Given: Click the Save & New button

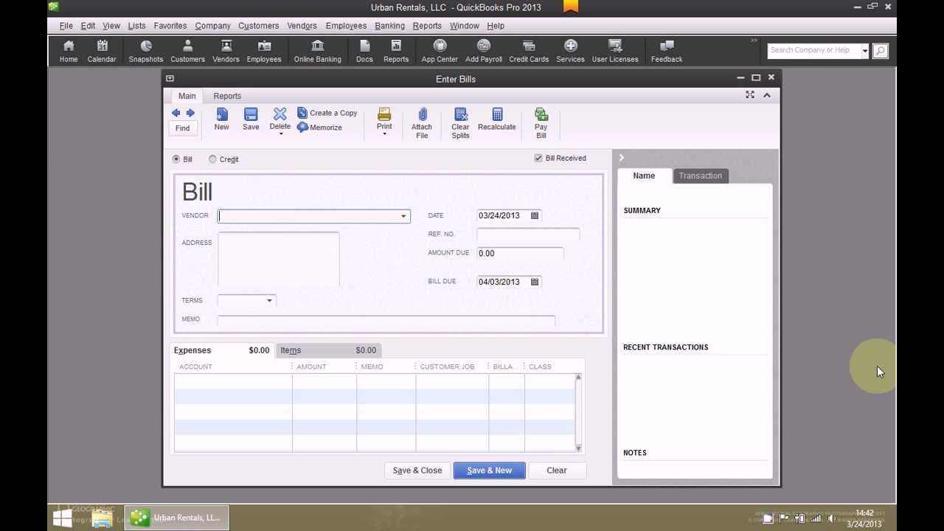Looking at the screenshot, I should pos(489,471).
